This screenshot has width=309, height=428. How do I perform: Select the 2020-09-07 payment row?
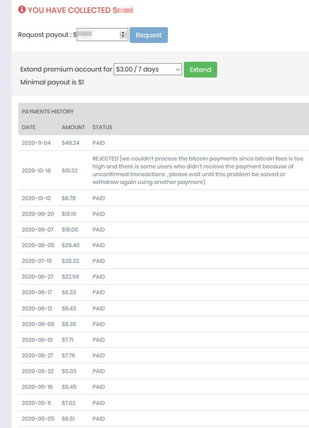point(164,230)
